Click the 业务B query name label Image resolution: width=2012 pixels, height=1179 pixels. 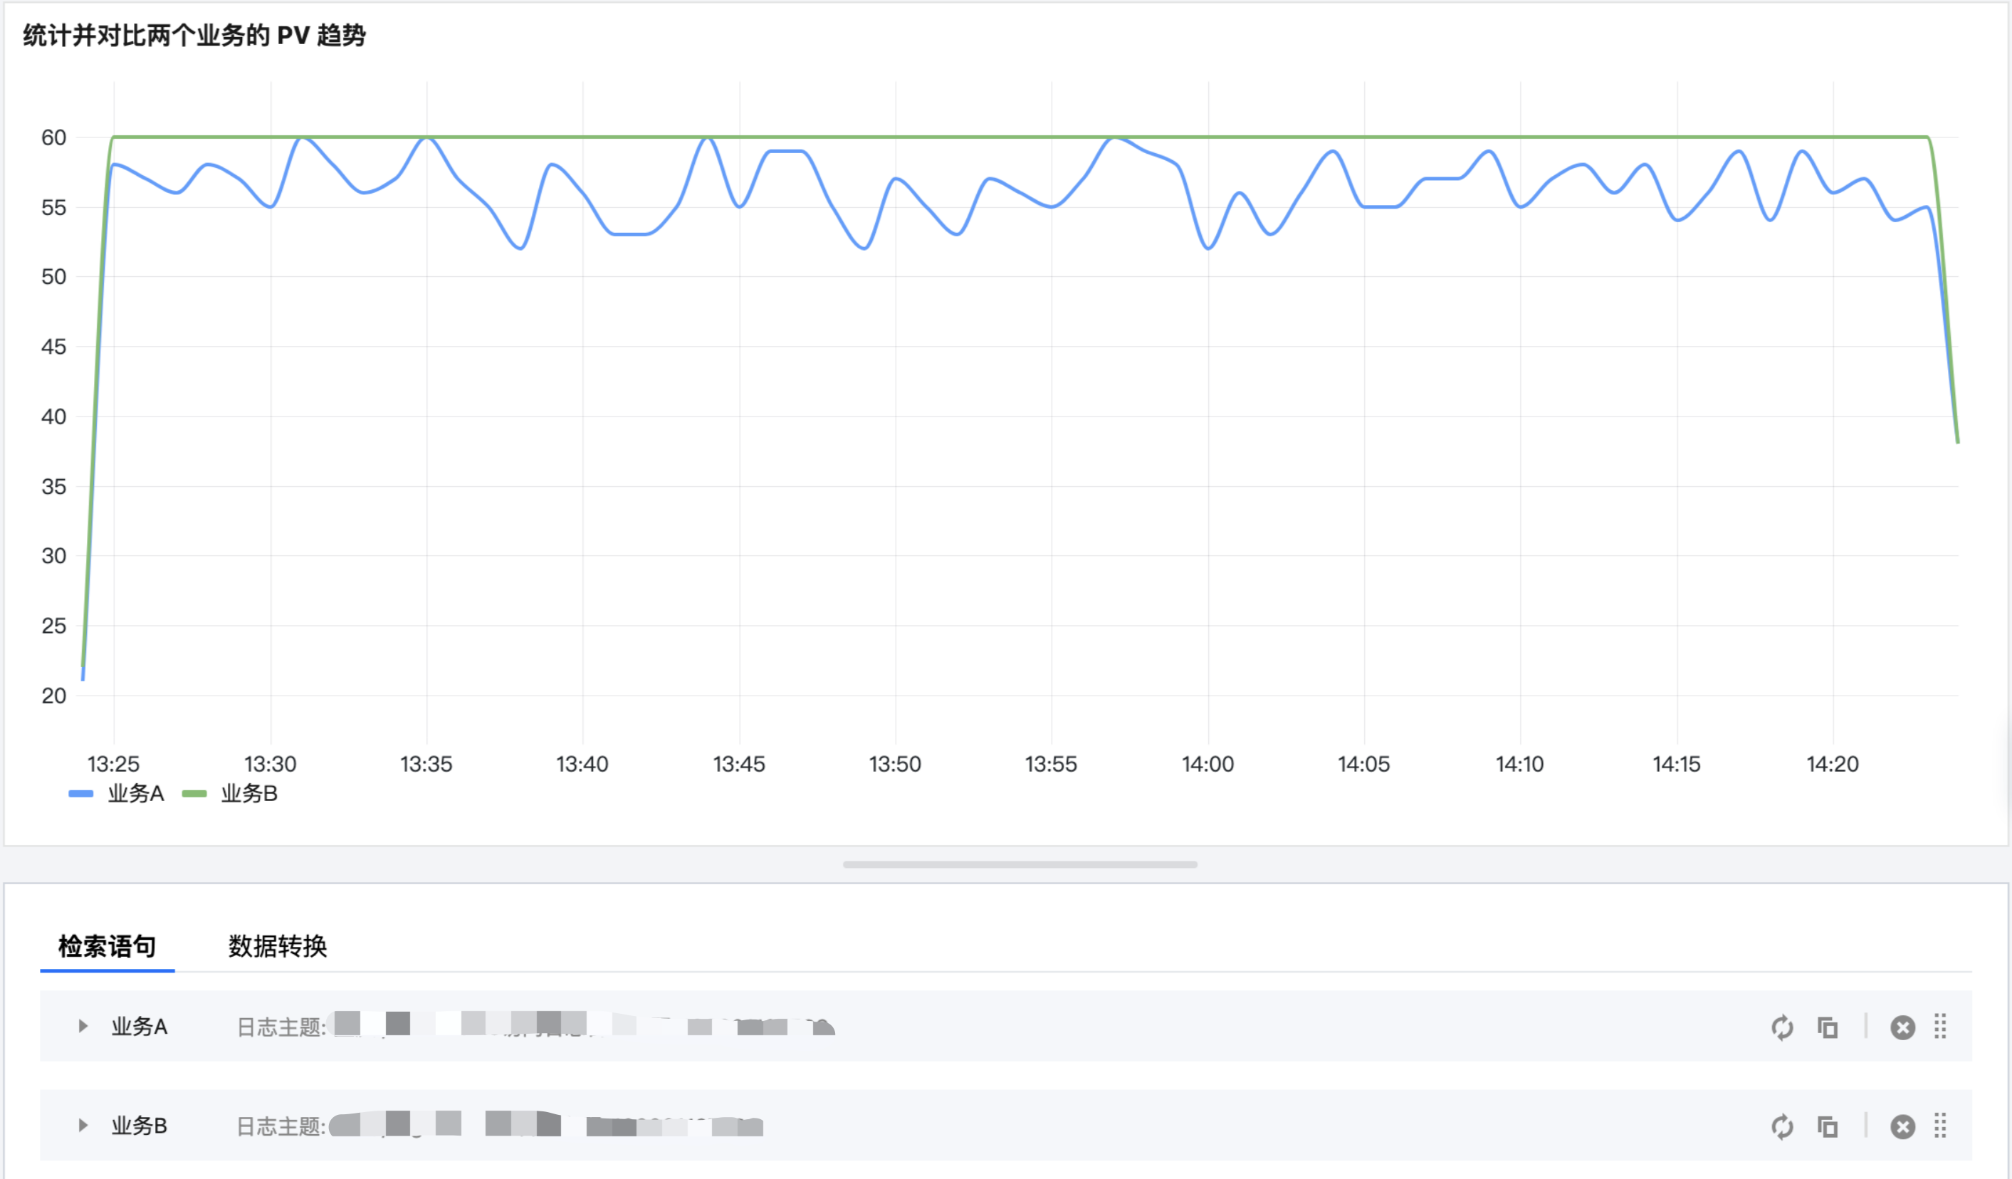pyautogui.click(x=139, y=1126)
